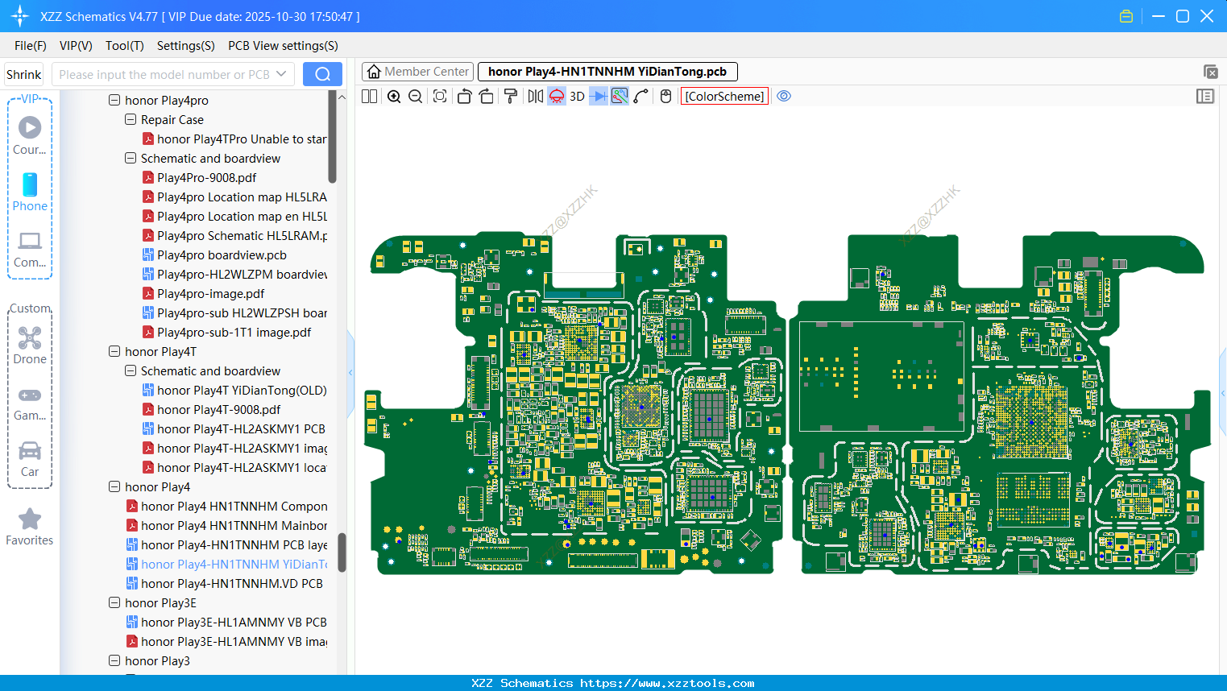This screenshot has height=691, width=1227.
Task: Collapse Schematic and boardview under honor Play4pro
Action: click(x=131, y=158)
